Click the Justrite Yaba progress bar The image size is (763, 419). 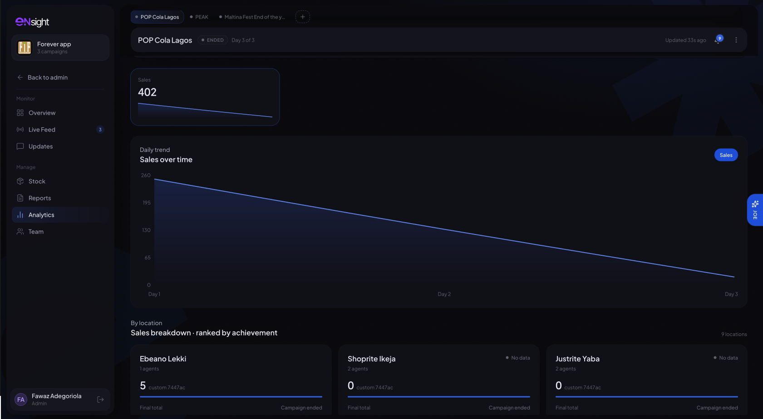(647, 397)
